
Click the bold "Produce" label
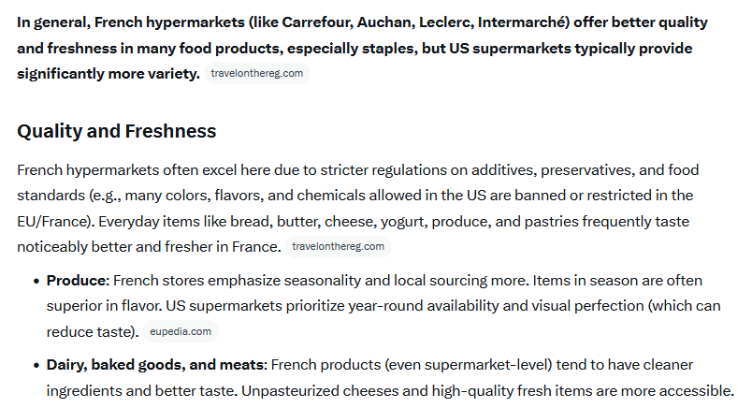(x=78, y=281)
